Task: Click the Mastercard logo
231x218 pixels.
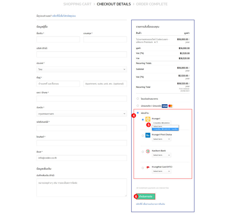Action: [171, 106]
